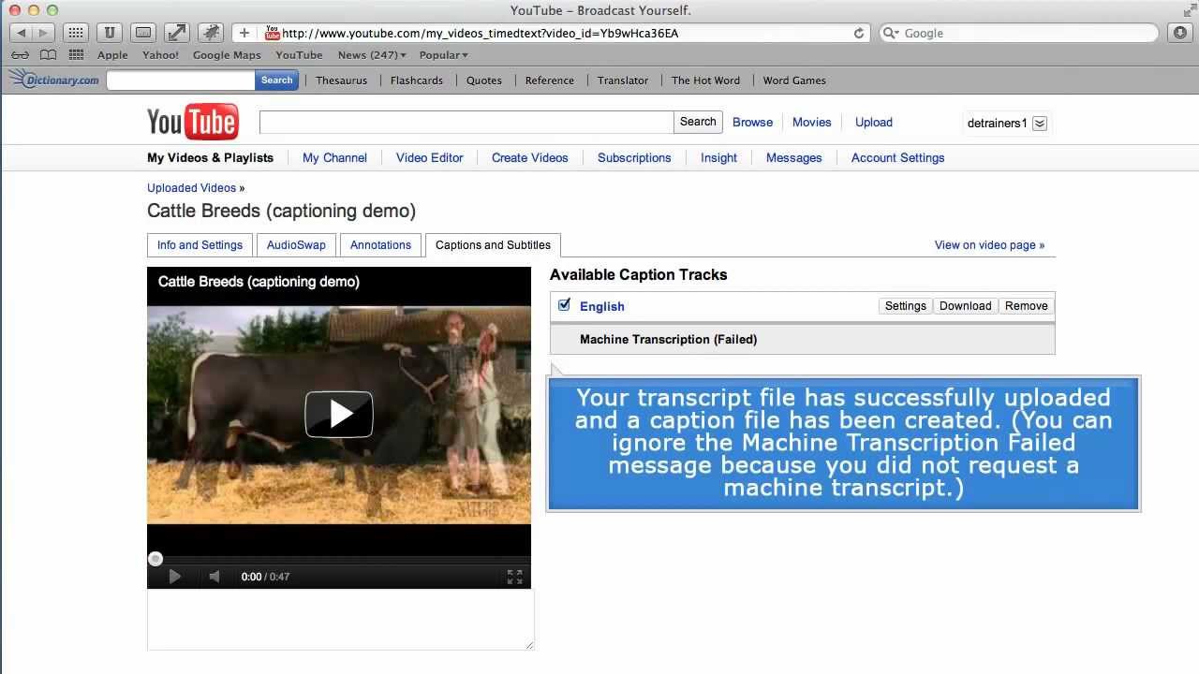The width and height of the screenshot is (1199, 674).
Task: Go back in Safari
Action: pos(22,33)
